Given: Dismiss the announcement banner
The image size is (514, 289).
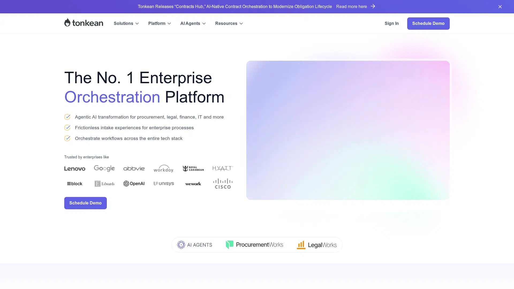Looking at the screenshot, I should 500,7.
